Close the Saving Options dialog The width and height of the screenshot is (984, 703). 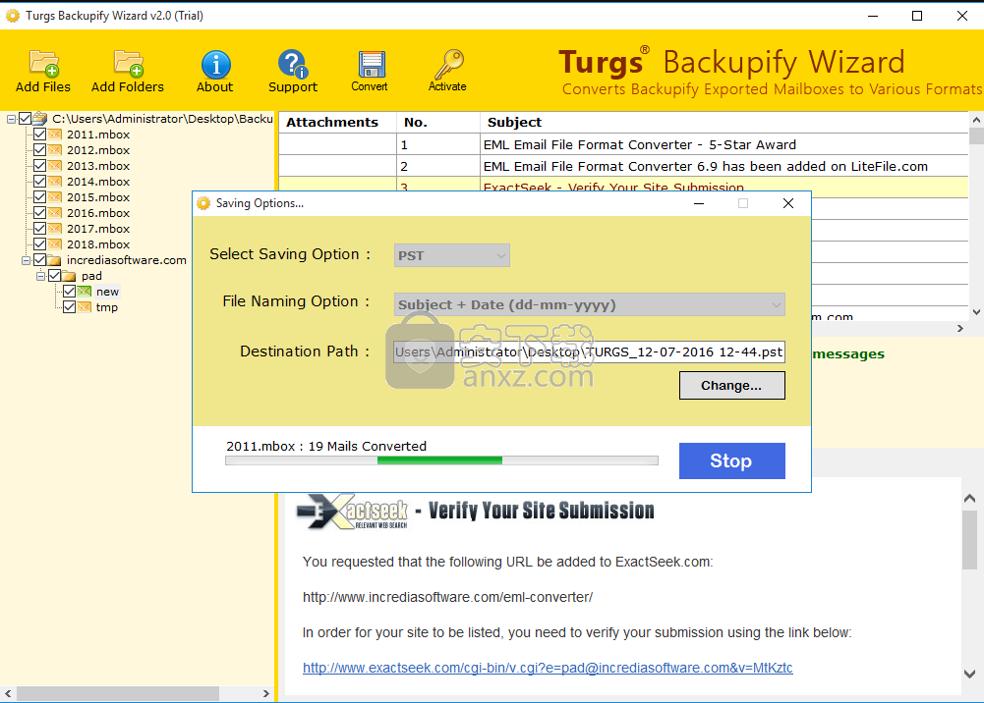788,203
